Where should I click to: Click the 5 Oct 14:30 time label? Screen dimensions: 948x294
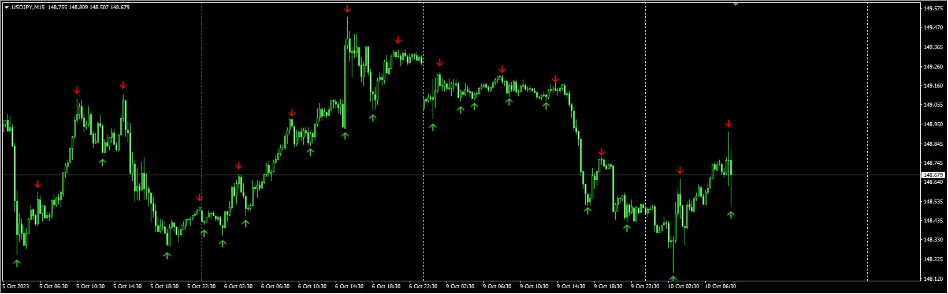tap(127, 286)
